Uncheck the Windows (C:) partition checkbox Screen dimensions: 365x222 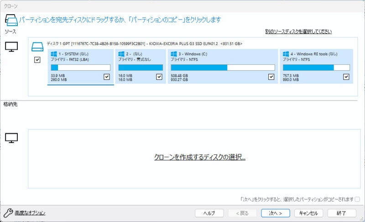coord(271,77)
